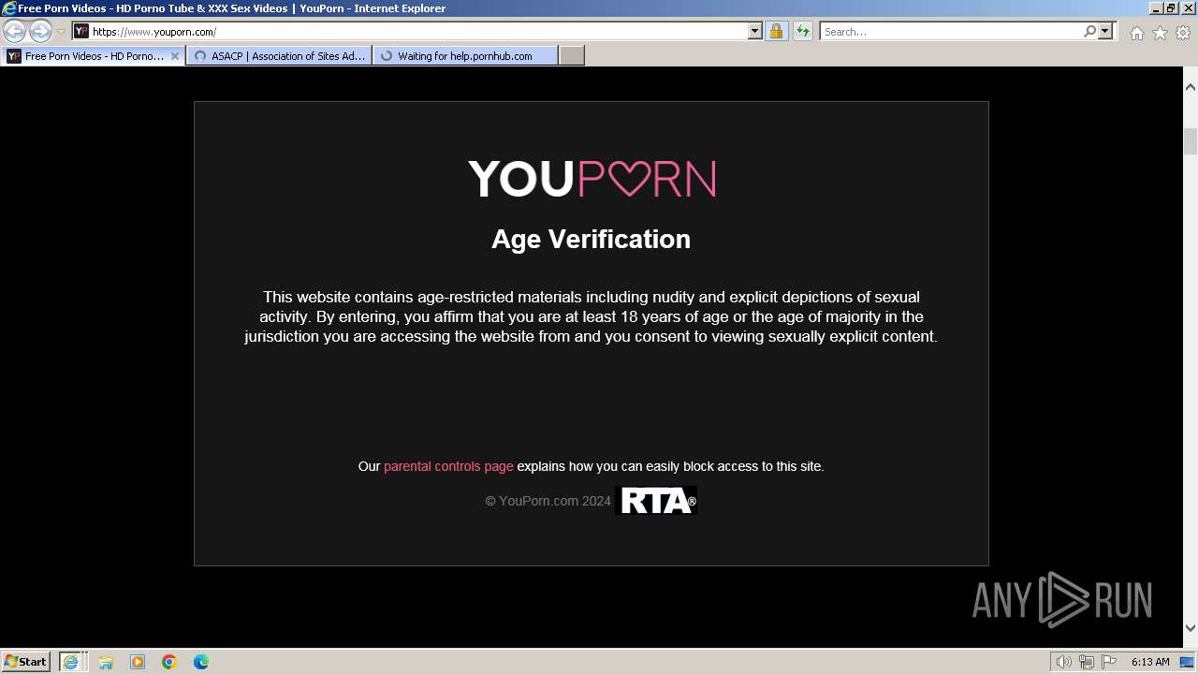Image resolution: width=1198 pixels, height=674 pixels.
Task: Expand the address bar autocomplete dropdown
Action: click(x=755, y=31)
